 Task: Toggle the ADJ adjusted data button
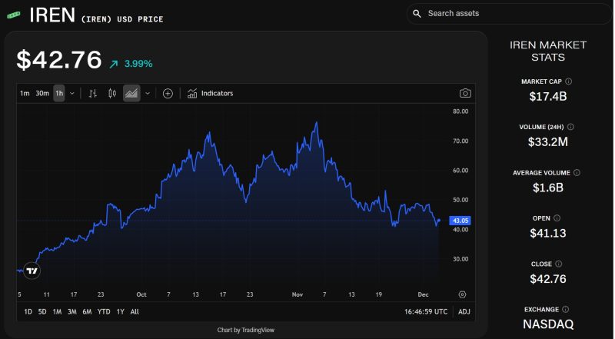(x=464, y=311)
